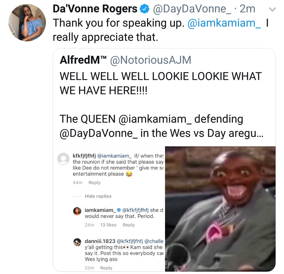Open the @NotoriousAJM handle in the quoted tweet
Viewport: 284px width, 274px height.
click(151, 60)
